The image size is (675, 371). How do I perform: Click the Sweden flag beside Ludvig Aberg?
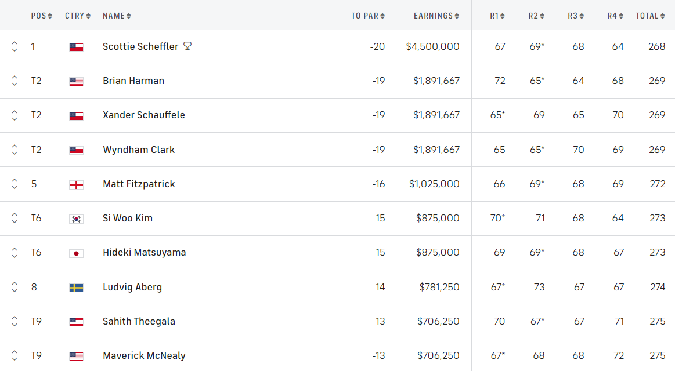point(76,288)
